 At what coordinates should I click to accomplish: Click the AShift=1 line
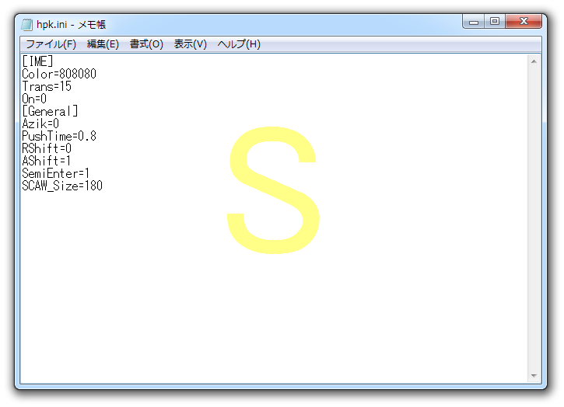point(47,161)
